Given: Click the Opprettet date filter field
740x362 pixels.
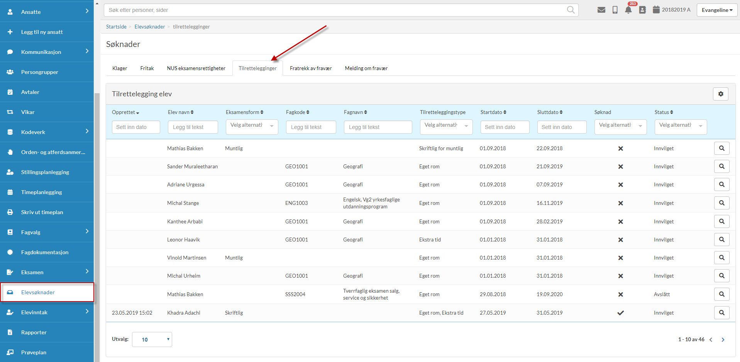Looking at the screenshot, I should click(136, 127).
